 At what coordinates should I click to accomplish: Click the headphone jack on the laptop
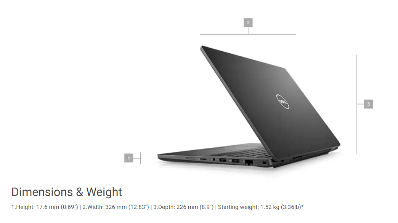point(214,160)
